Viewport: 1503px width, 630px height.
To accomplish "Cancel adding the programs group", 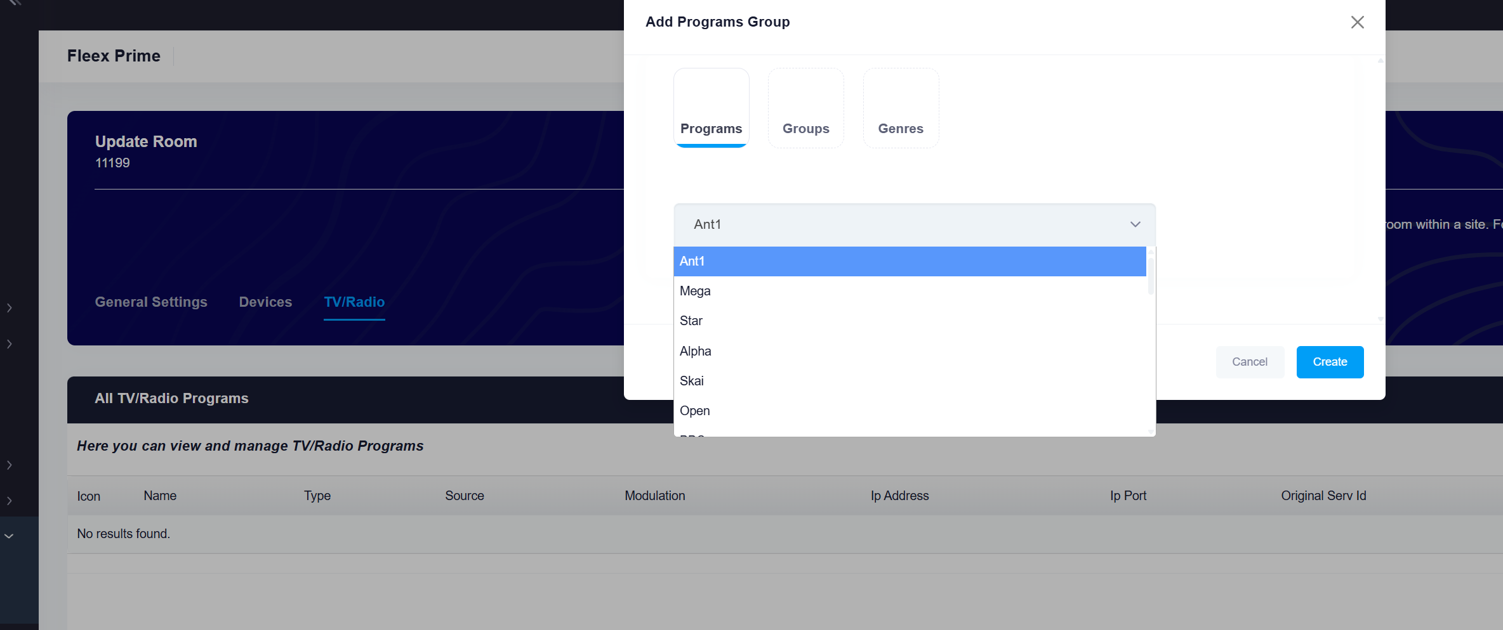I will click(x=1249, y=362).
